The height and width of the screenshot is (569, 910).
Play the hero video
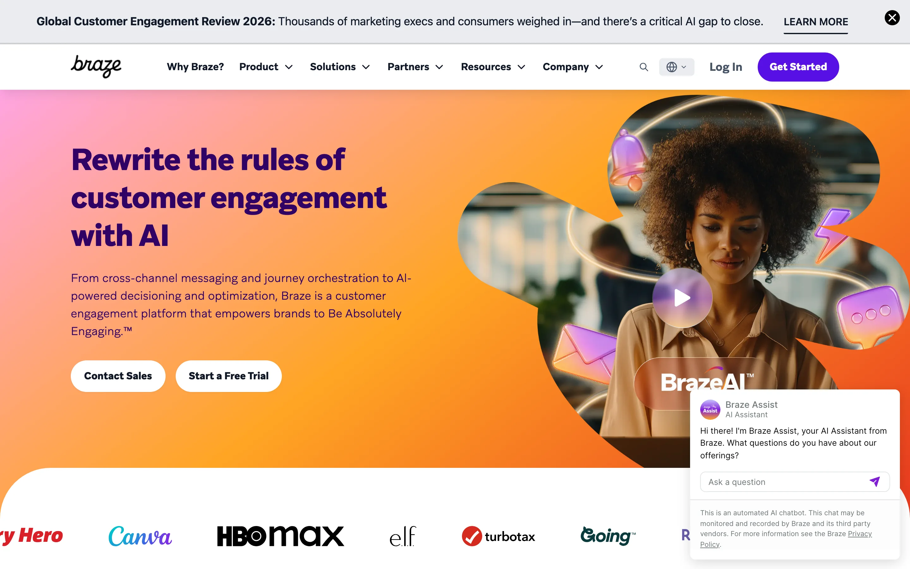682,298
